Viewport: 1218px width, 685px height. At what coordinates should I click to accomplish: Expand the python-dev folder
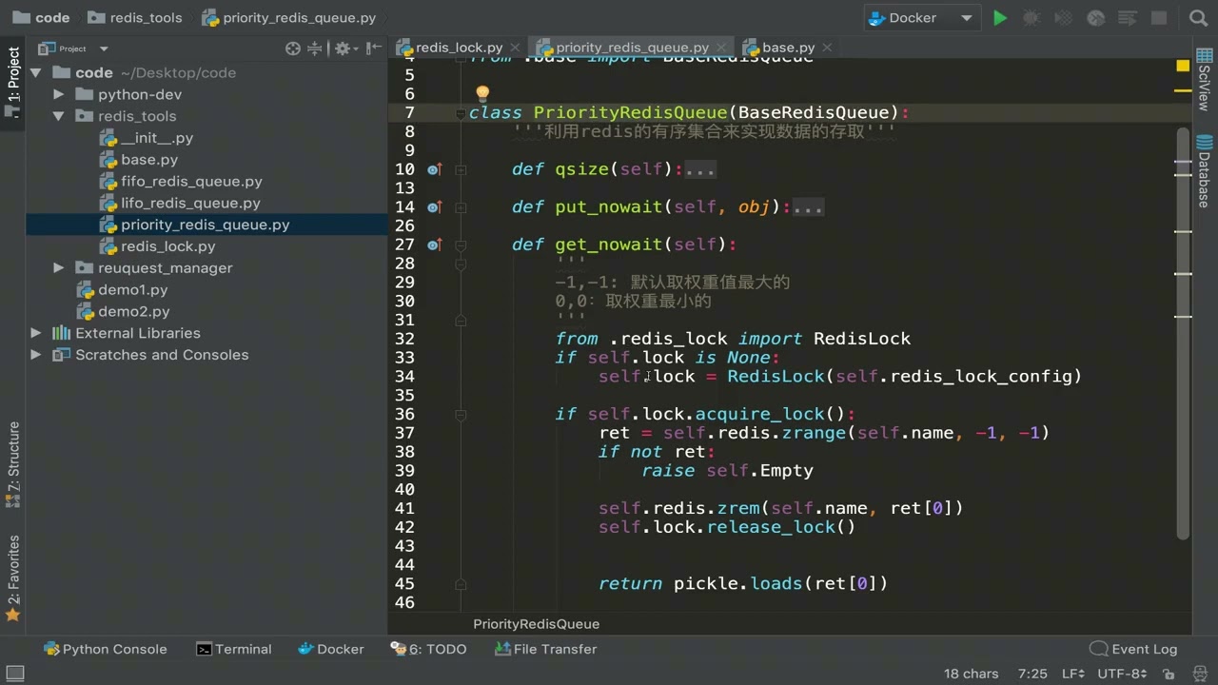(59, 94)
